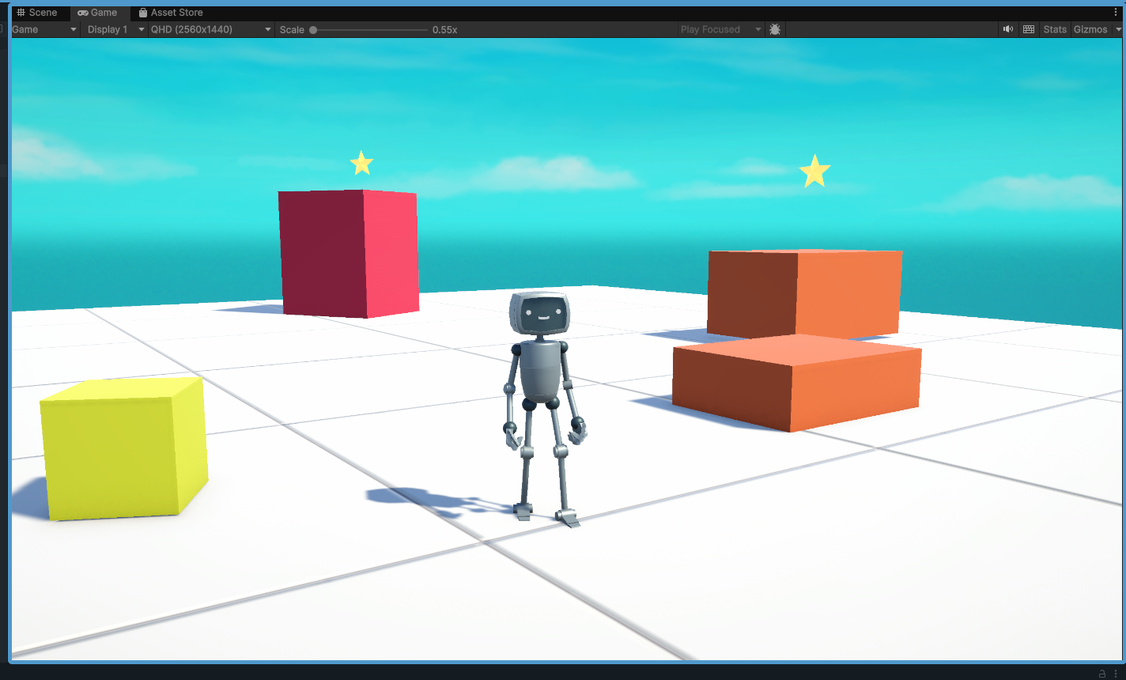This screenshot has width=1126, height=680.
Task: Click the Scale slider handle
Action: coord(313,30)
